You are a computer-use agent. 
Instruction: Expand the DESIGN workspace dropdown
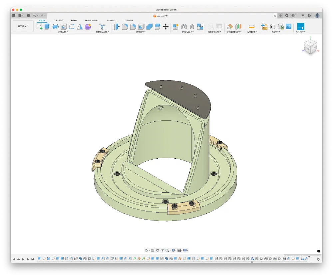(23, 26)
